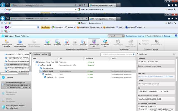Open the Yahoo toolbar Settings dropdown

[70, 27]
